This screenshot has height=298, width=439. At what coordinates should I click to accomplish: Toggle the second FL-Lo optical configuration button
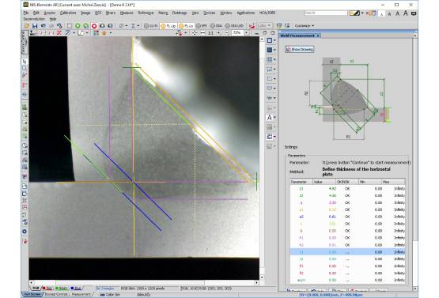(186, 26)
